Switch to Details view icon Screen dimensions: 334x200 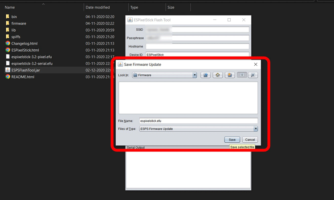(x=253, y=75)
